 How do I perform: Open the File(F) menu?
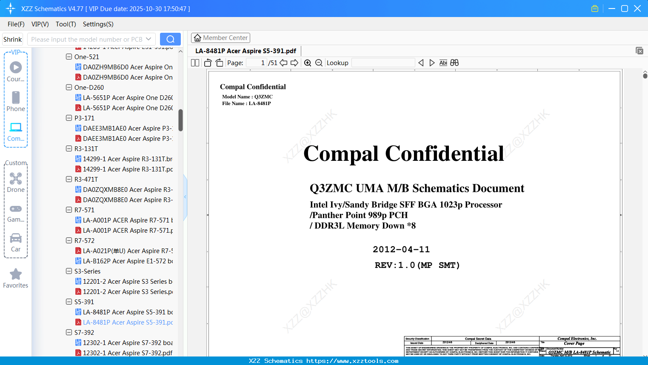pyautogui.click(x=16, y=24)
